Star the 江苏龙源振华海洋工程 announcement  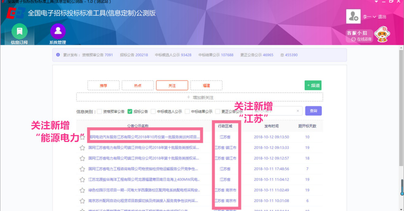coord(82,180)
